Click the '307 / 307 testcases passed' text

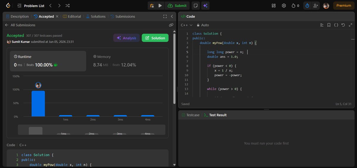point(44,35)
